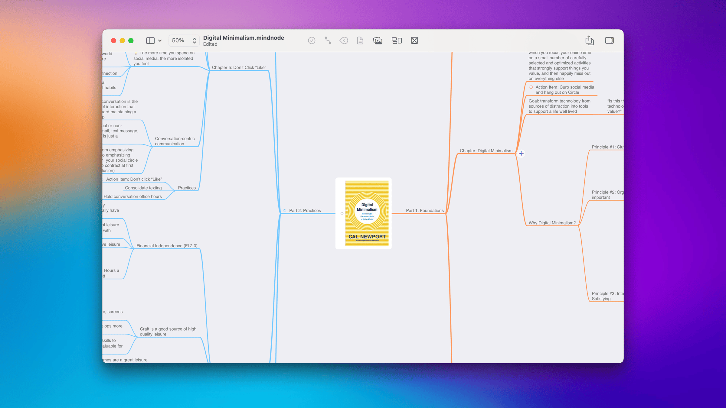The height and width of the screenshot is (408, 726).
Task: Select the more time on social media node
Action: pos(164,58)
